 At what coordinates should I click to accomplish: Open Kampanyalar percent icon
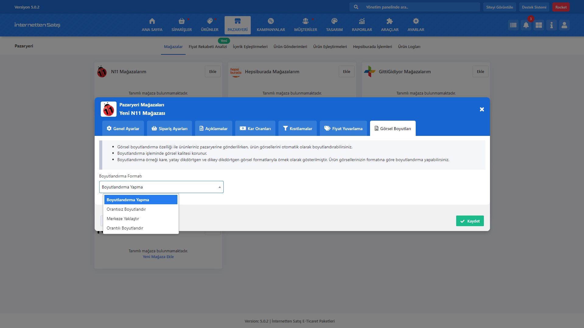[271, 21]
